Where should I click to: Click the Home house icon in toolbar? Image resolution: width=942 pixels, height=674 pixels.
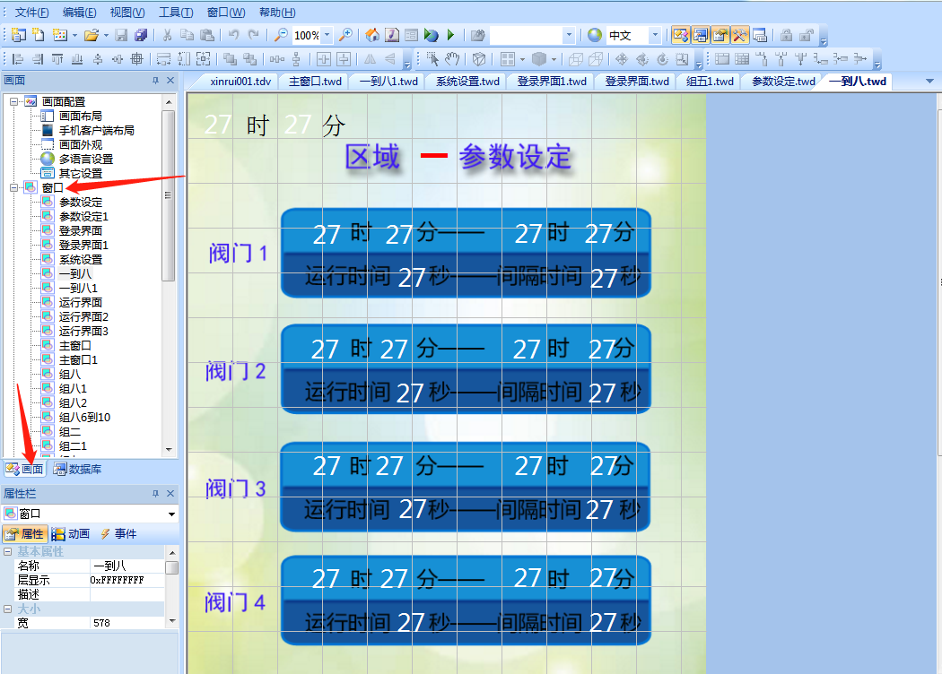click(x=372, y=36)
